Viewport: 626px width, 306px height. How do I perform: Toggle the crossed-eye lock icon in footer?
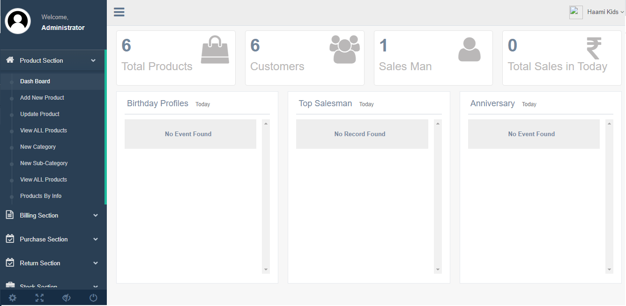point(67,298)
